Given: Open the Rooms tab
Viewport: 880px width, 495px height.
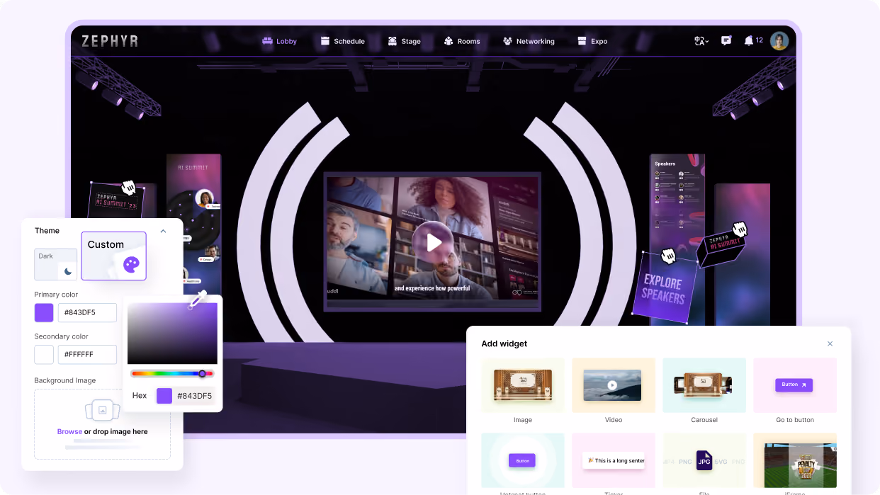Looking at the screenshot, I should click(461, 41).
